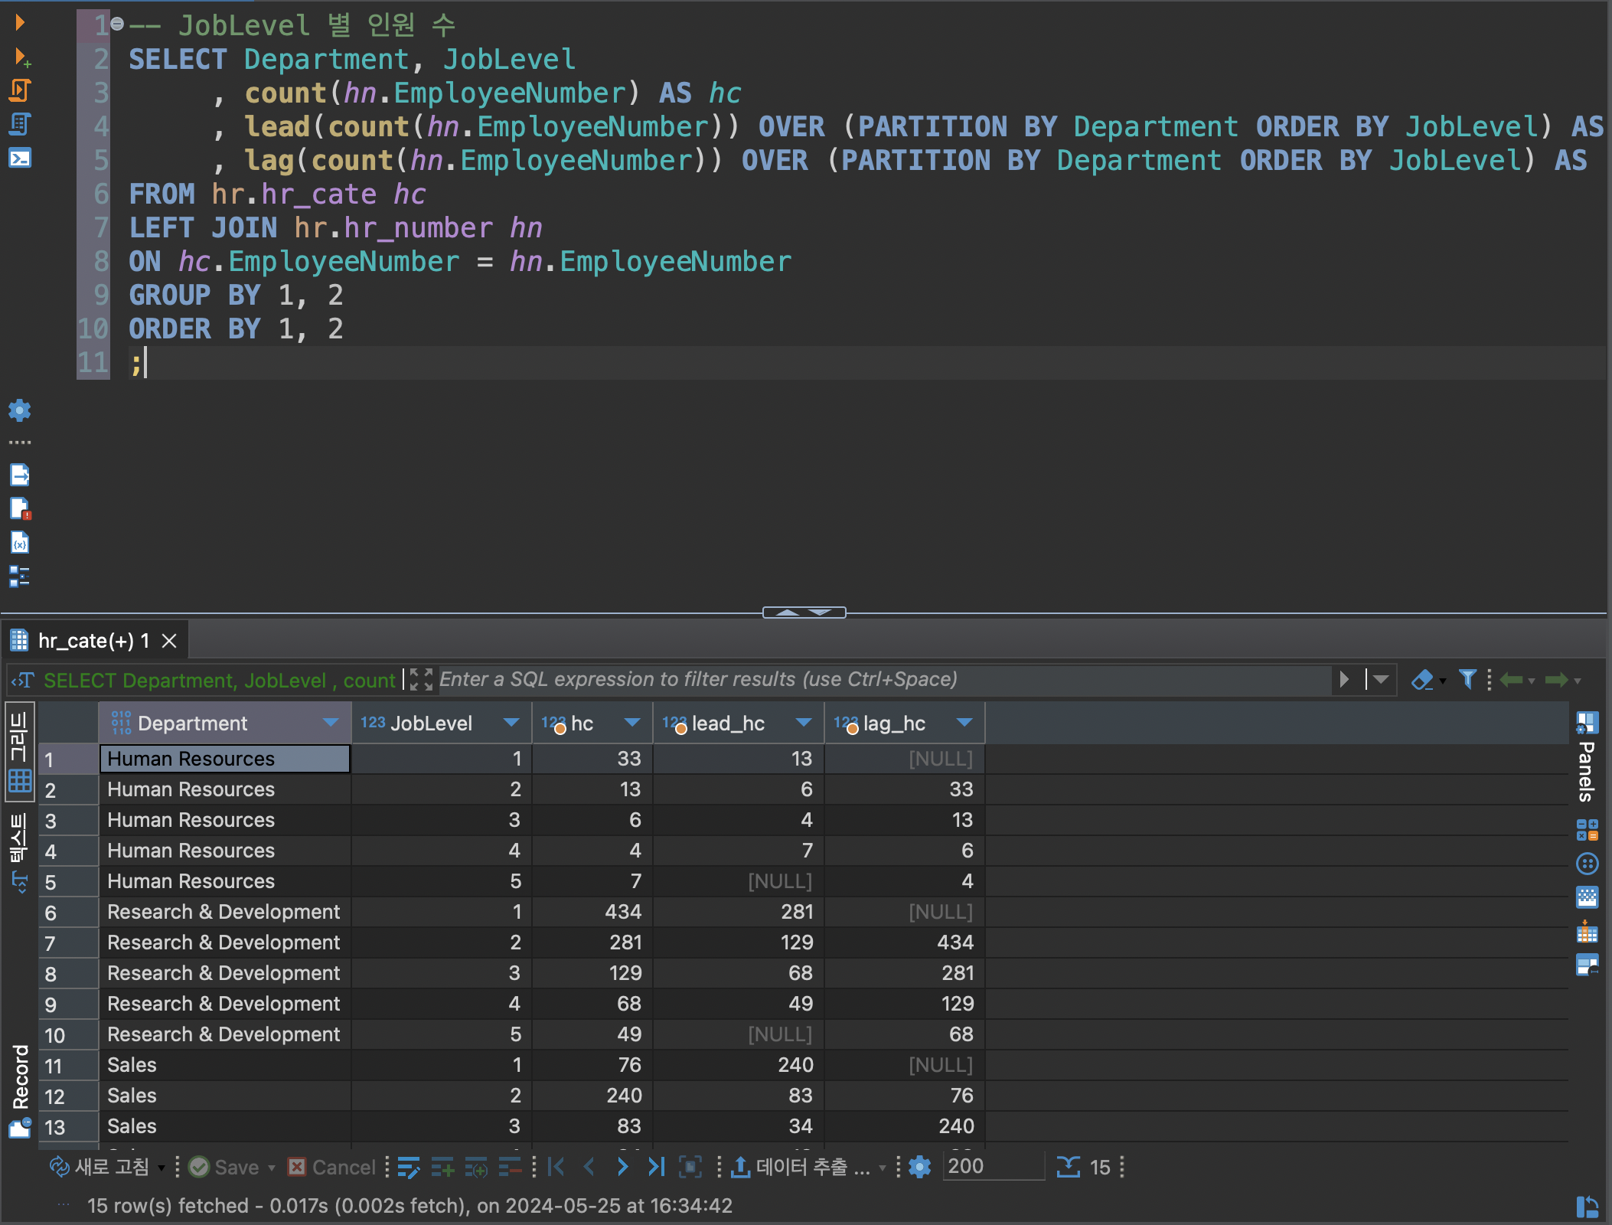Click the execute script icon
Viewport: 1612px width, 1225px height.
20,90
